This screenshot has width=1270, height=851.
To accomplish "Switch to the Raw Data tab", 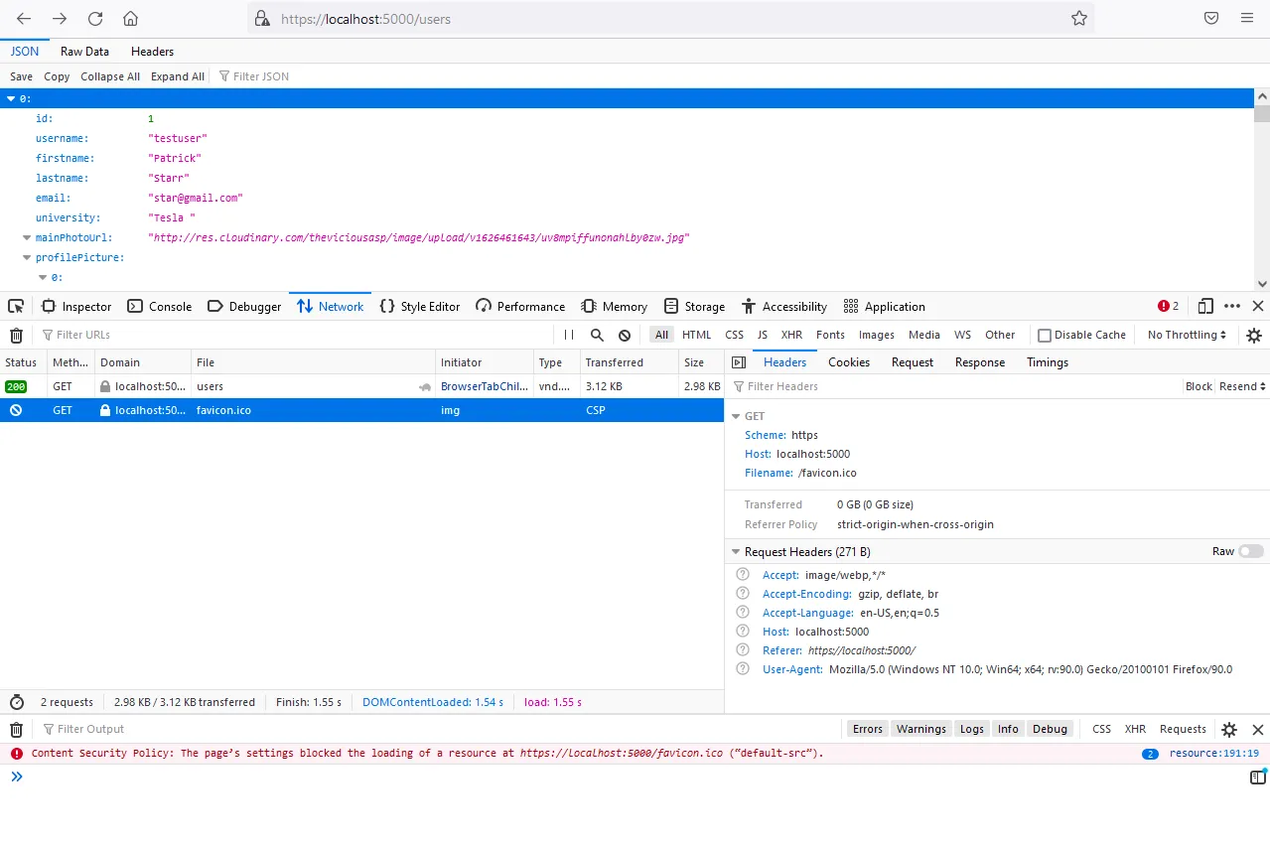I will [x=84, y=52].
